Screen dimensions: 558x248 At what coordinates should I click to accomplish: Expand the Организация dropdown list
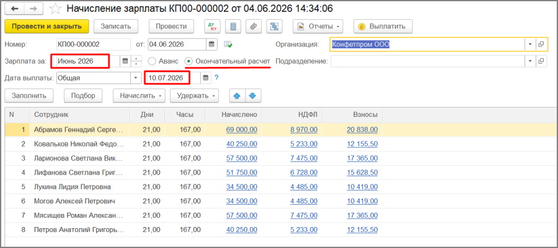[x=530, y=45]
